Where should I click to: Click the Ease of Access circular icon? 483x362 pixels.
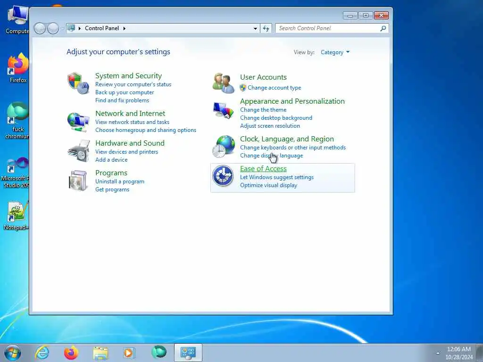pos(223,176)
